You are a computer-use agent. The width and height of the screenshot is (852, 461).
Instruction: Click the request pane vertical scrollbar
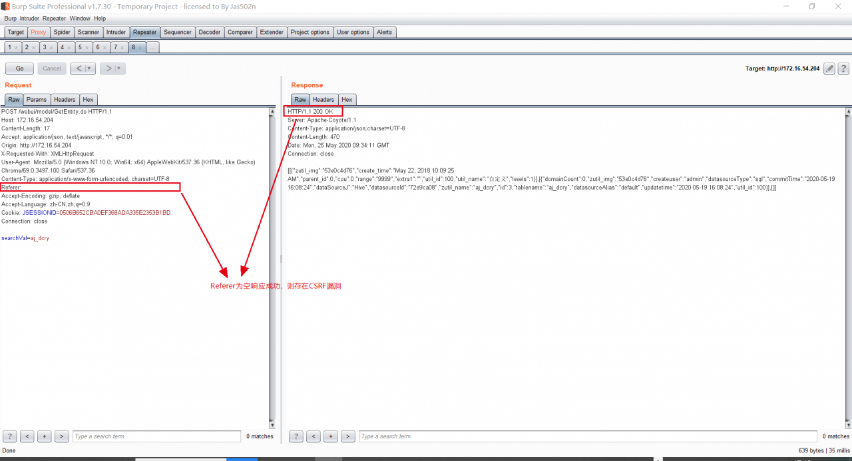[272, 267]
